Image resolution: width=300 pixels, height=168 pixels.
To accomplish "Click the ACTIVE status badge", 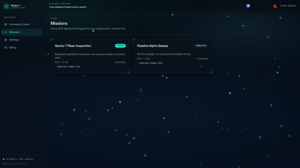I will [x=120, y=46].
